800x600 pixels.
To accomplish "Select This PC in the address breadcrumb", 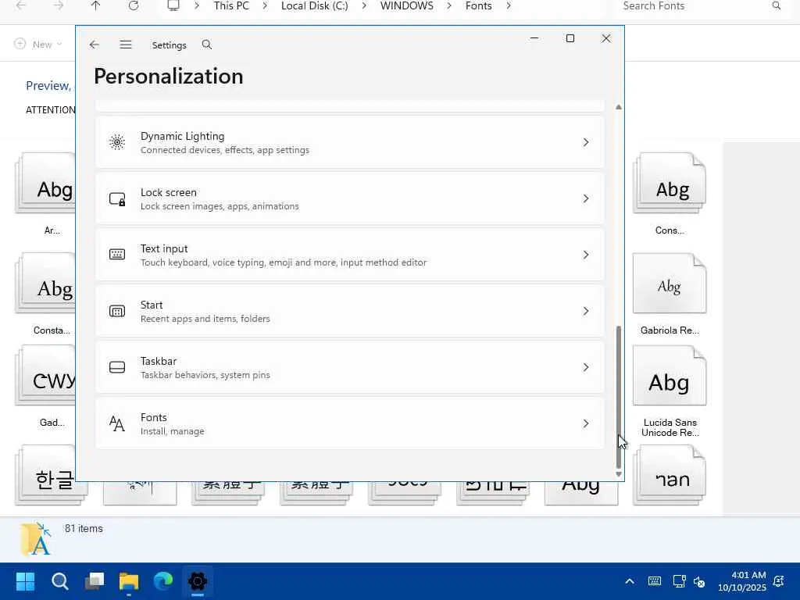I will point(231,5).
